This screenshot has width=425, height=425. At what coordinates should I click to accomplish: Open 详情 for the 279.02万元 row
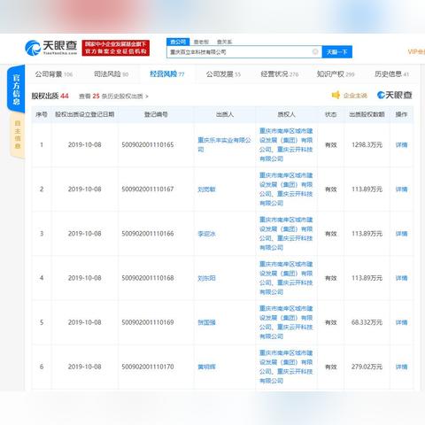[x=401, y=367]
